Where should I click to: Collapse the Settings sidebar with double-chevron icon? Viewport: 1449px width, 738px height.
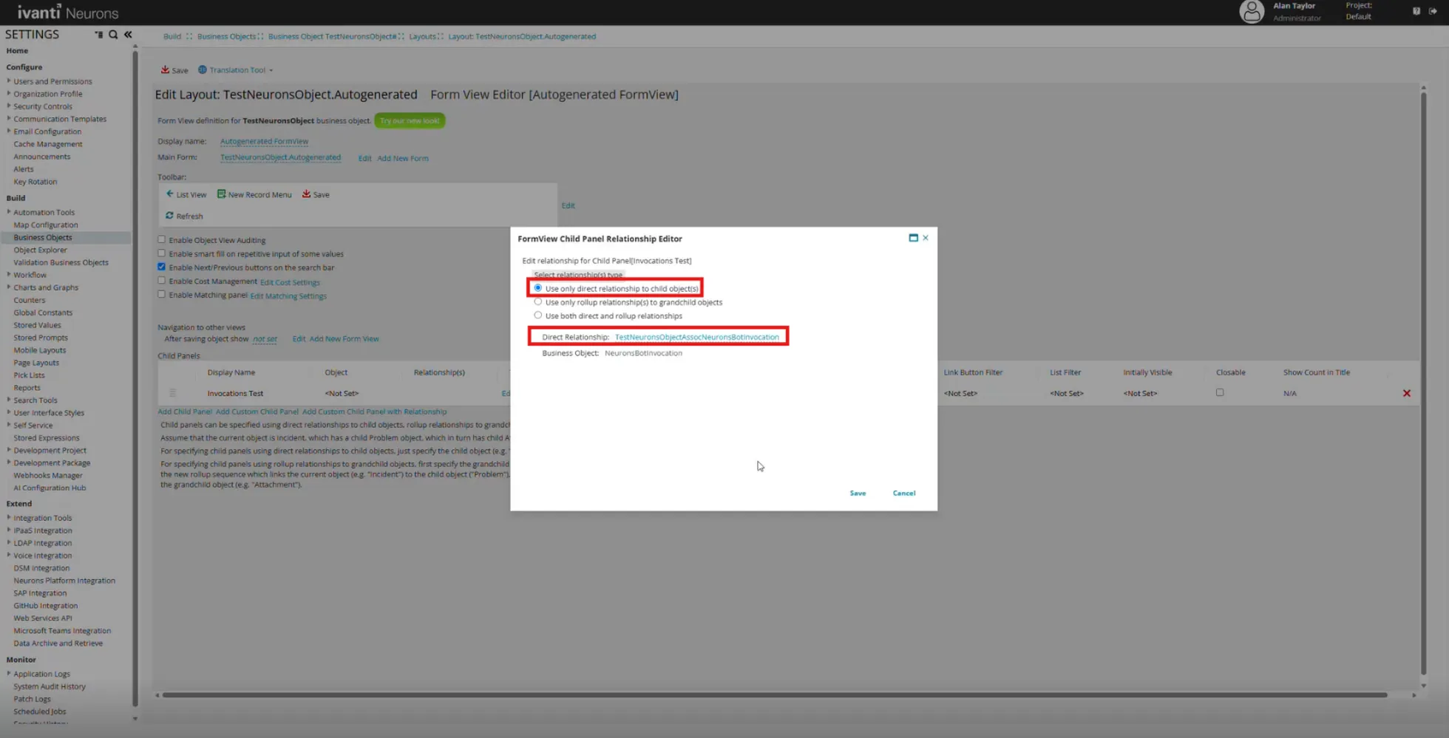128,35
